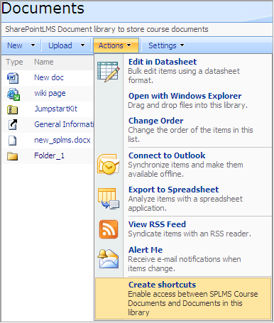The width and height of the screenshot is (274, 323).
Task: Click the Alert Me envelope bell icon
Action: 108,258
